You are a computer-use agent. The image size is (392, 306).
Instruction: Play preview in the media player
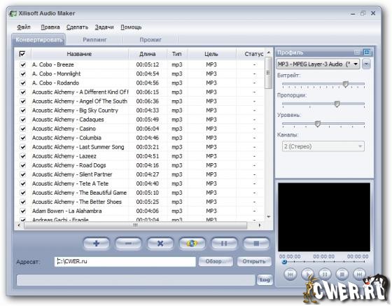307,274
